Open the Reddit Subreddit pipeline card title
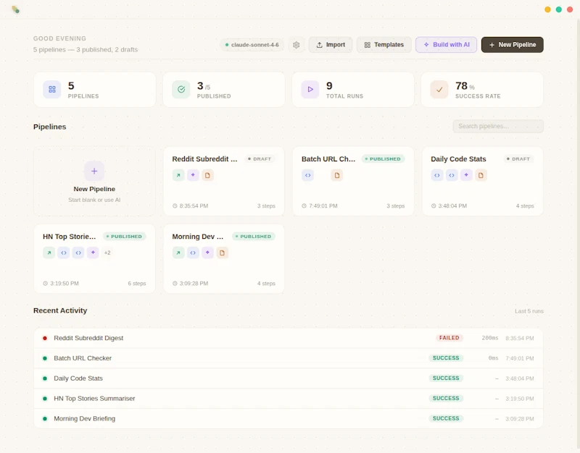The width and height of the screenshot is (580, 453). 205,159
